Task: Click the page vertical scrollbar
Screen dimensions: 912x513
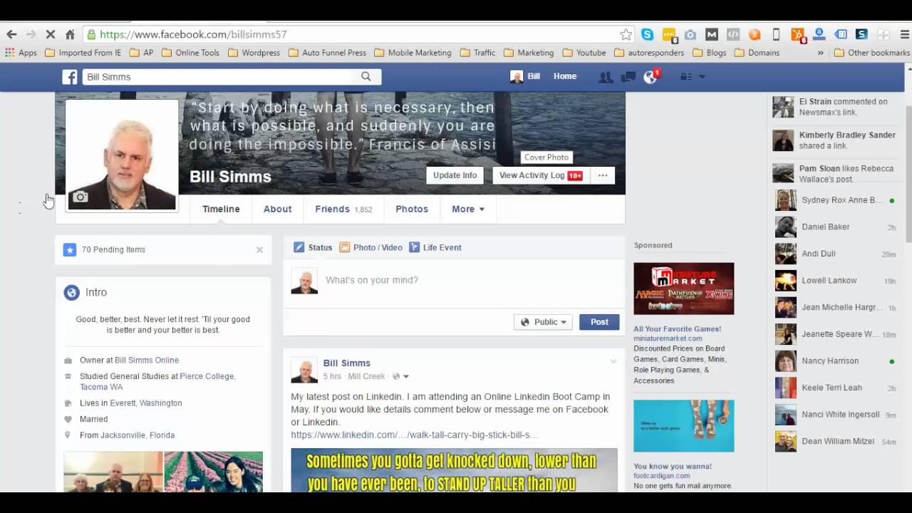Action: [908, 174]
